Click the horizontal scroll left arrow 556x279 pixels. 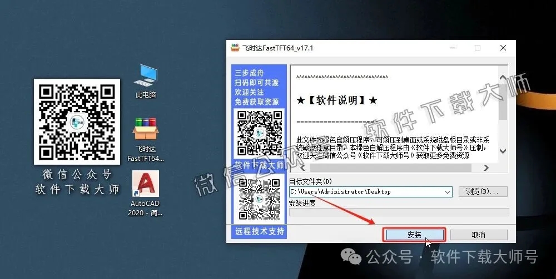coord(302,168)
